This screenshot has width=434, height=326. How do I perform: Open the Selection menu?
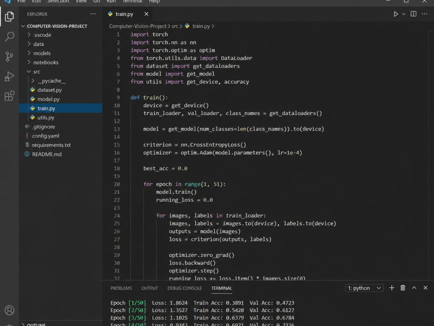point(58,1)
